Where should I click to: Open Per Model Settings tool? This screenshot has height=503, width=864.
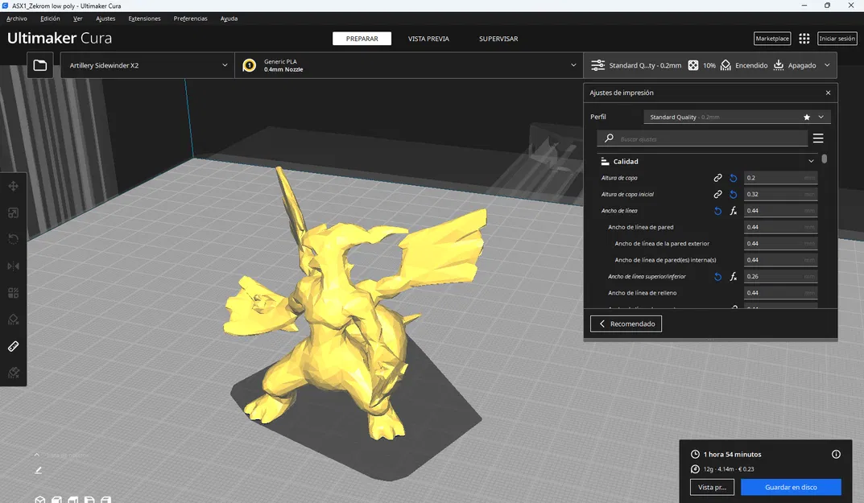[13, 292]
